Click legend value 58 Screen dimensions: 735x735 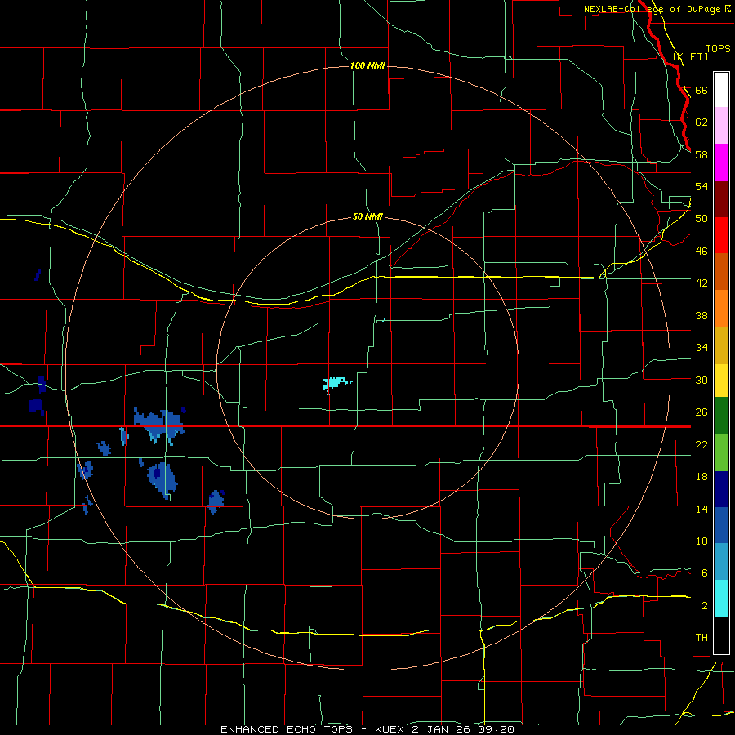point(702,154)
